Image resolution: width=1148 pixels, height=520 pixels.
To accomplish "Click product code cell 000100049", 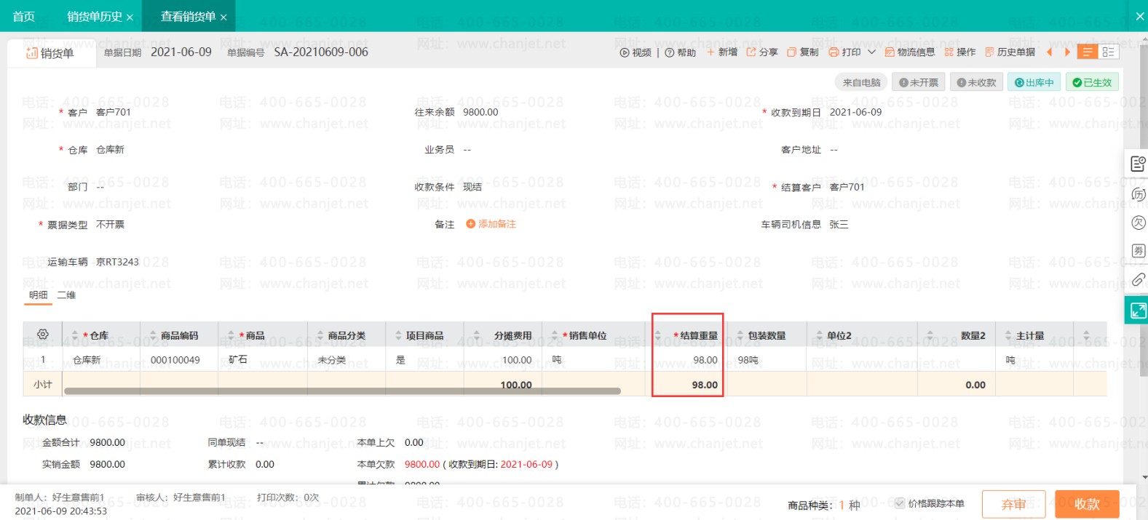I will coord(175,360).
